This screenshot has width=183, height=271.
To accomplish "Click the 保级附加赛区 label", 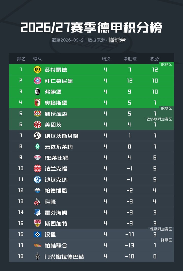I will tap(161, 229).
